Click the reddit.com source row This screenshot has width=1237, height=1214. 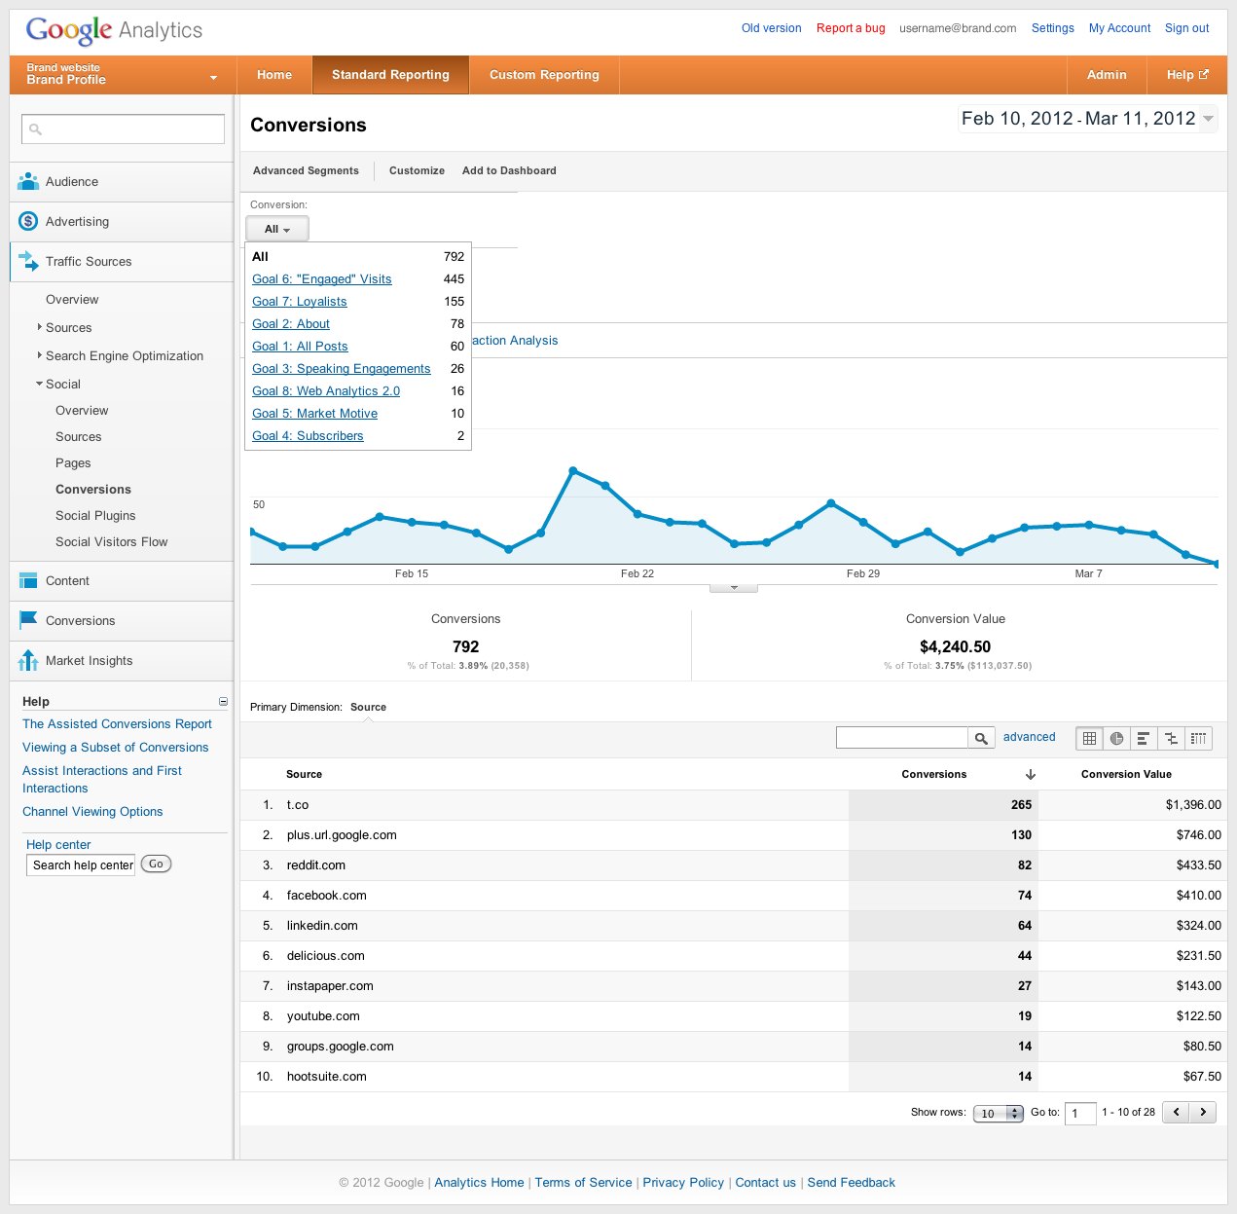[734, 865]
